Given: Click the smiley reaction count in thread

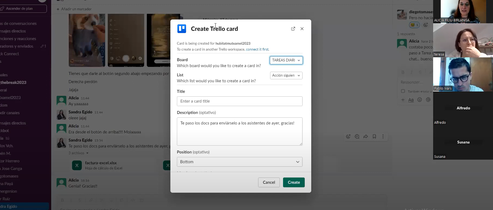Looking at the screenshot, I should tap(414, 25).
